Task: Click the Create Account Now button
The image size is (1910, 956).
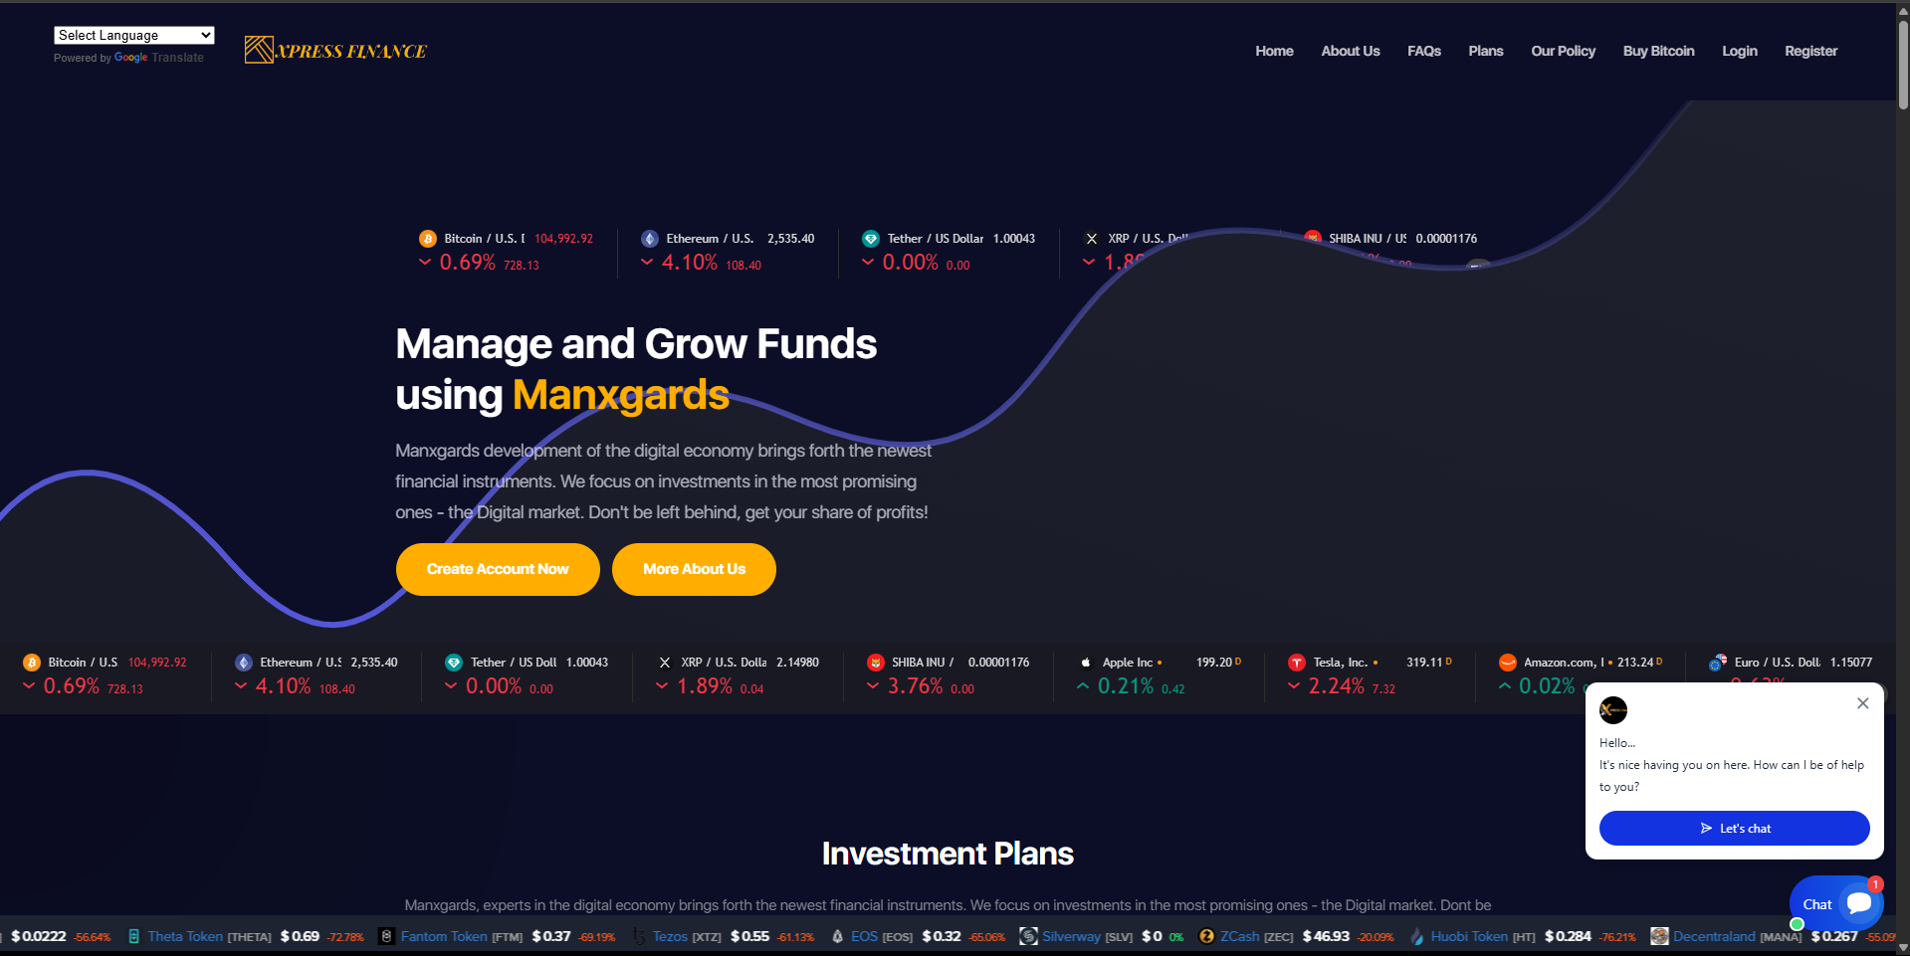Action: click(x=498, y=569)
